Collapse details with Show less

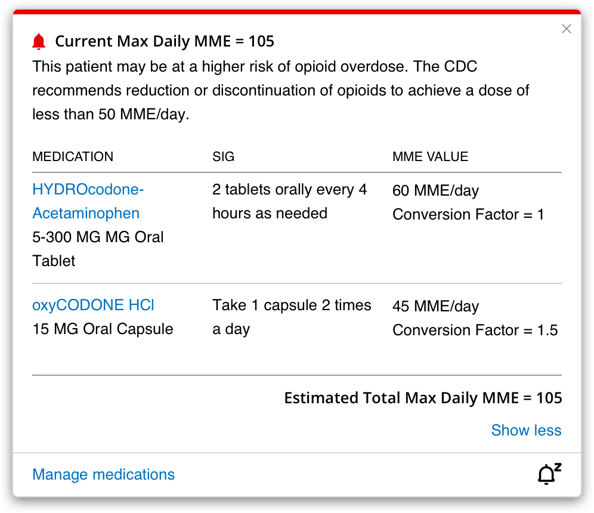[526, 431]
